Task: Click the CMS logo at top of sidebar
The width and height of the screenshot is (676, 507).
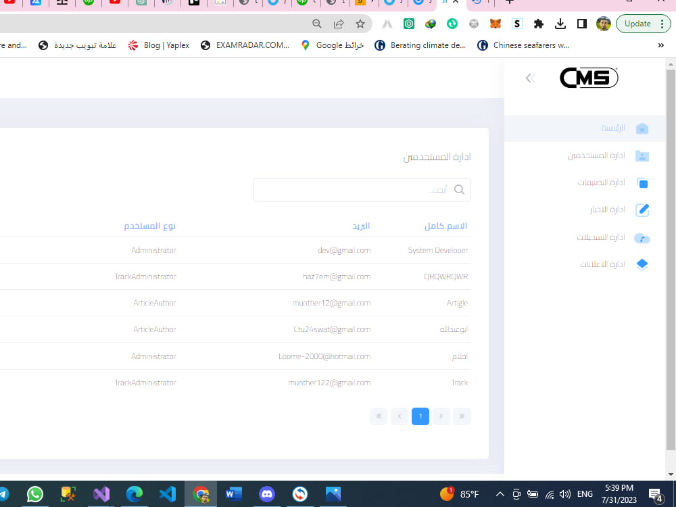Action: 588,77
